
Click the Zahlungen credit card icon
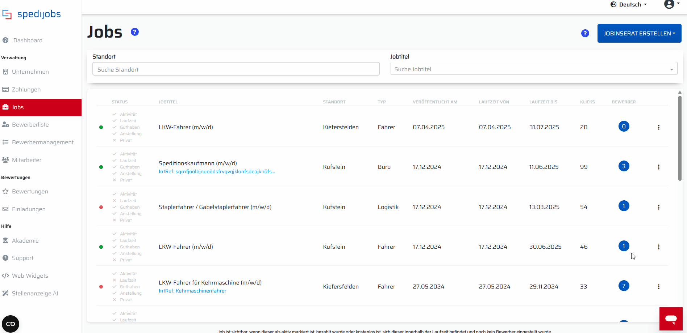5,89
